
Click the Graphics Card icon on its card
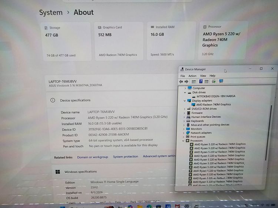(99, 27)
